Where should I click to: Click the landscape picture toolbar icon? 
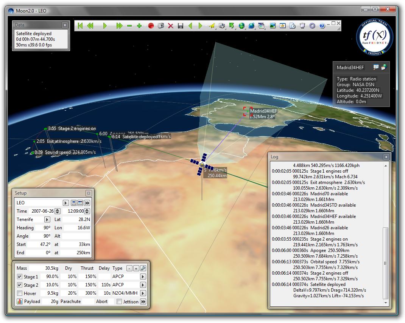click(x=273, y=26)
